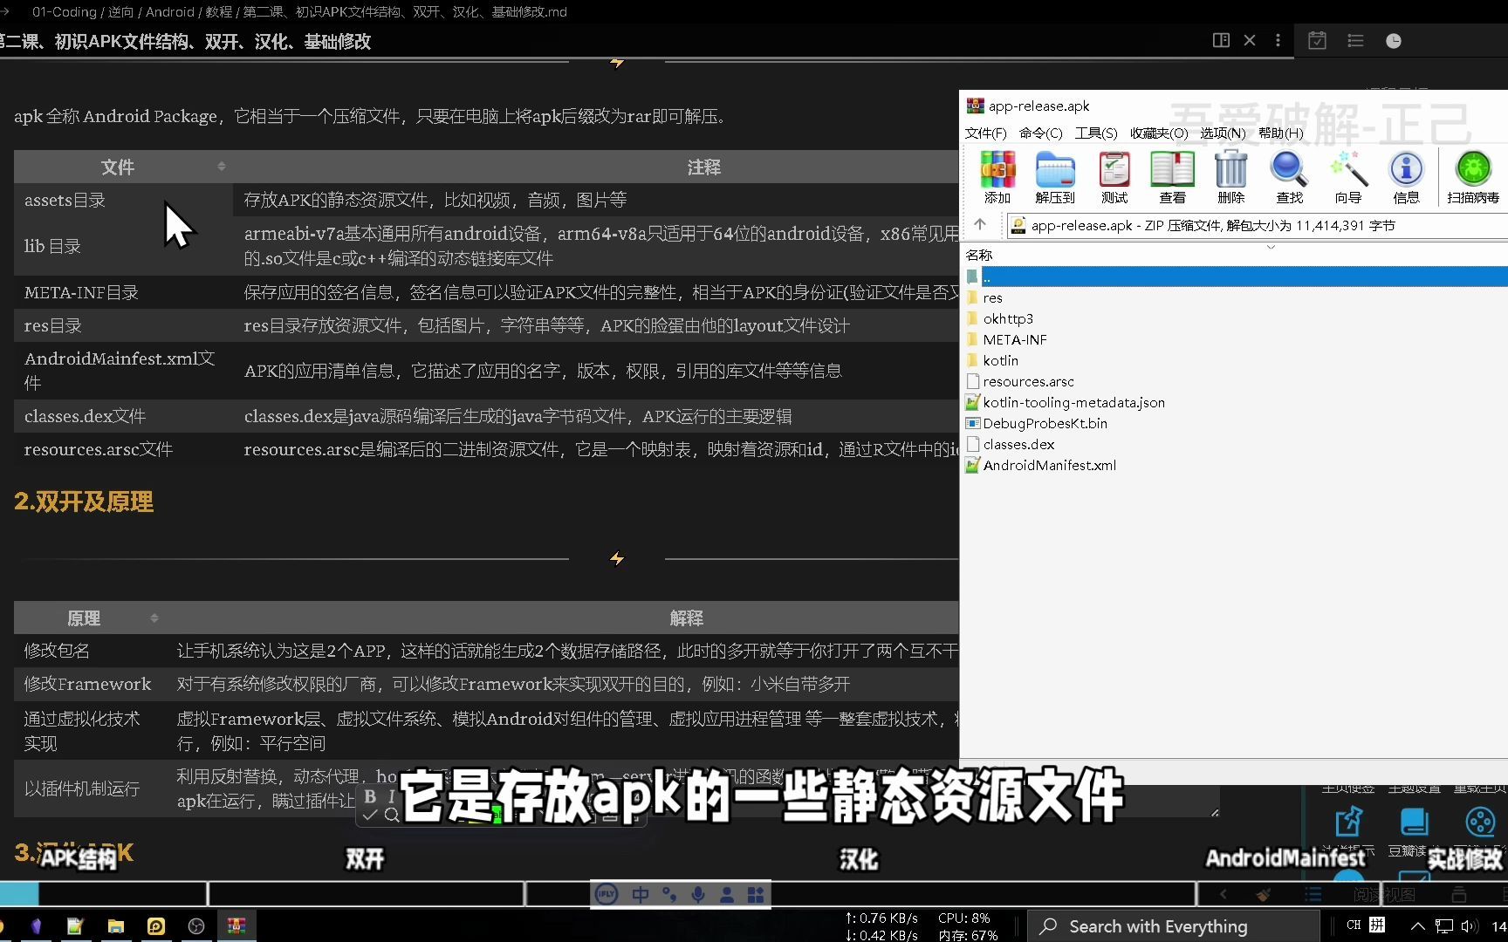Image resolution: width=1508 pixels, height=942 pixels.
Task: Open OBS Studio taskbar icon
Action: (195, 925)
